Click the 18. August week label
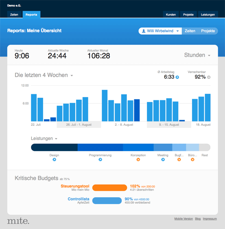Viewport: 225px width, 229px height. (203, 125)
